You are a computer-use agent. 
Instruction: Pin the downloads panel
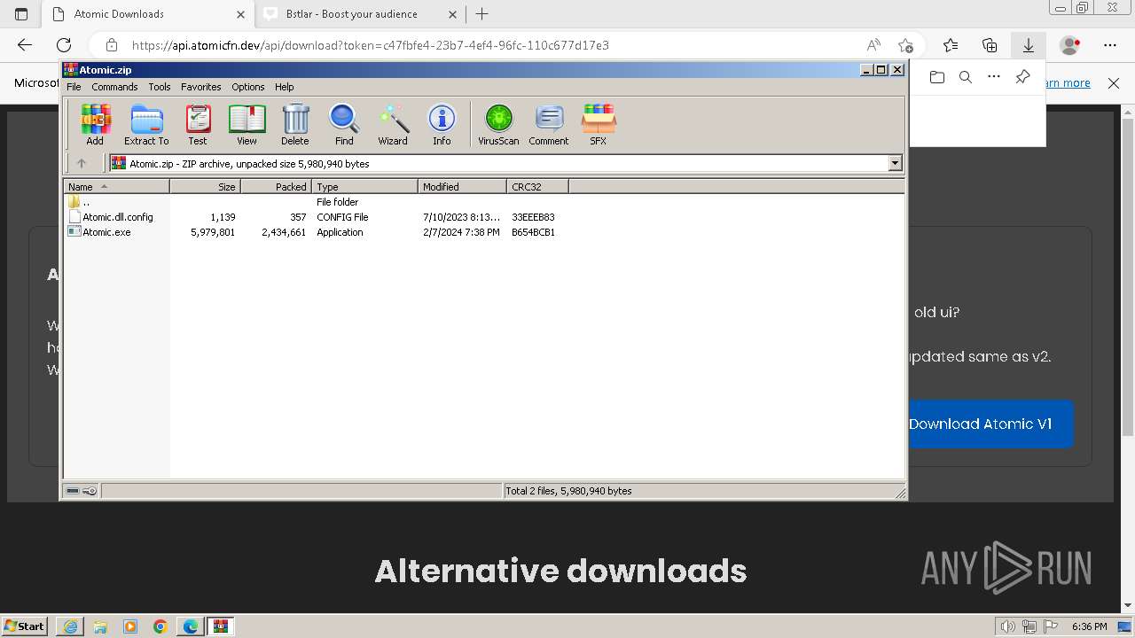click(x=1022, y=77)
